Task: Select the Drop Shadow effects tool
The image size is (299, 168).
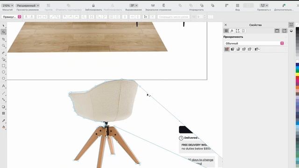Action: pyautogui.click(x=3, y=107)
